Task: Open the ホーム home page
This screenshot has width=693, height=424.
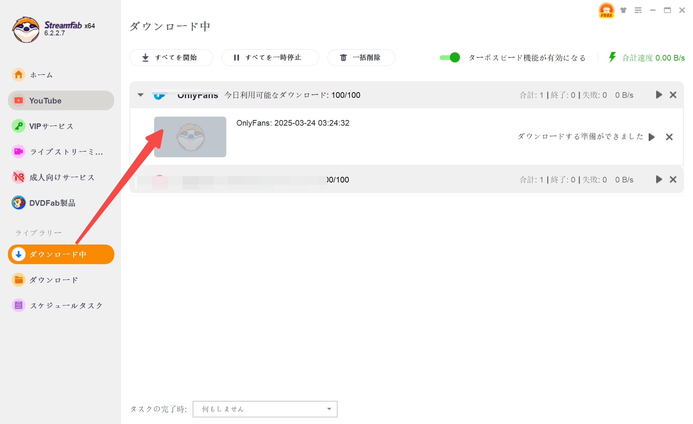Action: 61,75
